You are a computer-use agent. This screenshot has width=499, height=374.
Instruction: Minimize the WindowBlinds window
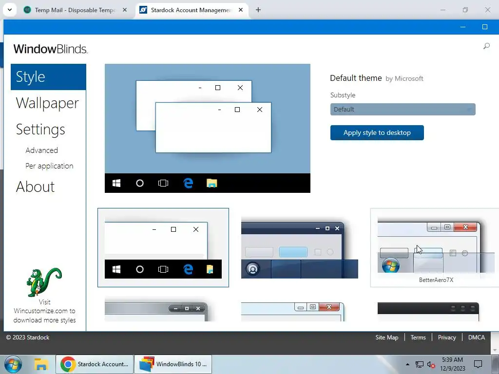[463, 27]
